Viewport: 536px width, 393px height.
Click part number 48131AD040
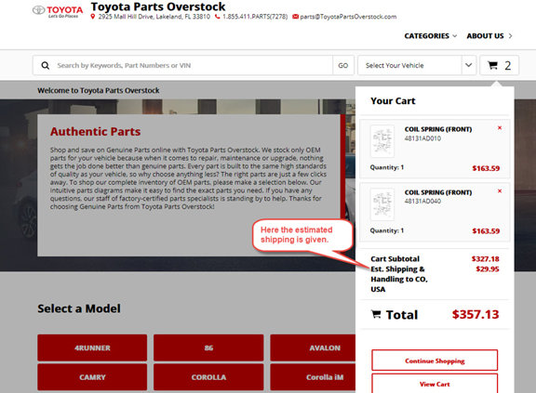coord(422,201)
